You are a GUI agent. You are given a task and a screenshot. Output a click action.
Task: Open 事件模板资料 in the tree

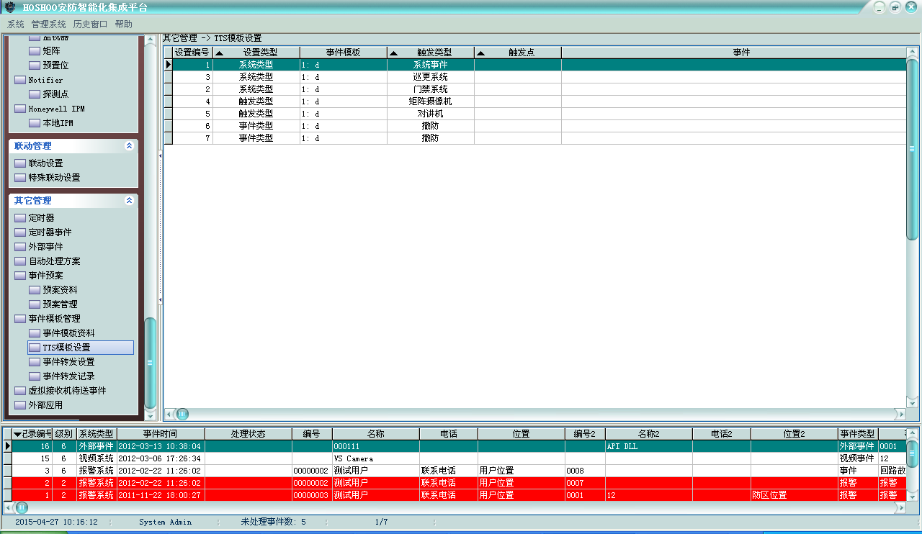(x=68, y=333)
